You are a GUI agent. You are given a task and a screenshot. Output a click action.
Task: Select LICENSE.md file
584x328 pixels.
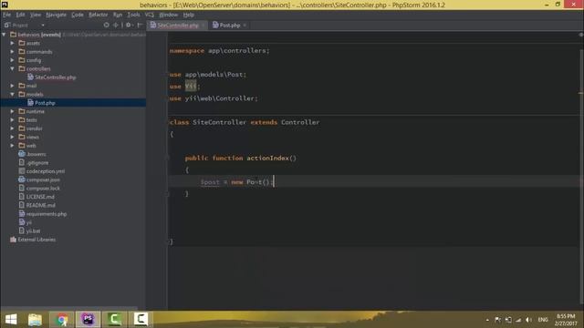tap(40, 197)
